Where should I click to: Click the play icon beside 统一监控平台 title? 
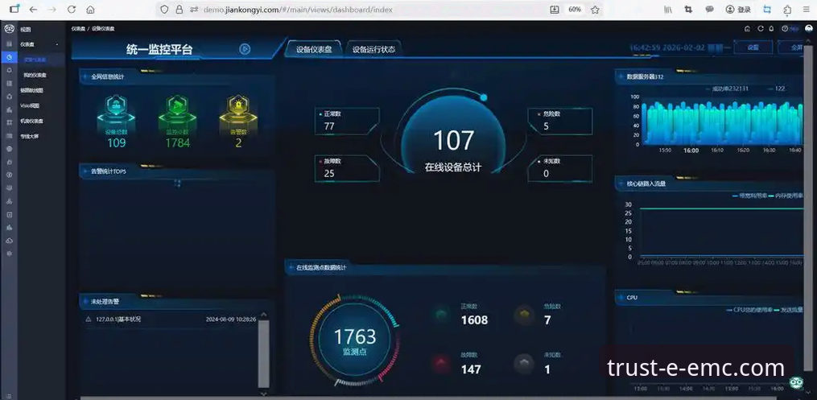[x=244, y=48]
